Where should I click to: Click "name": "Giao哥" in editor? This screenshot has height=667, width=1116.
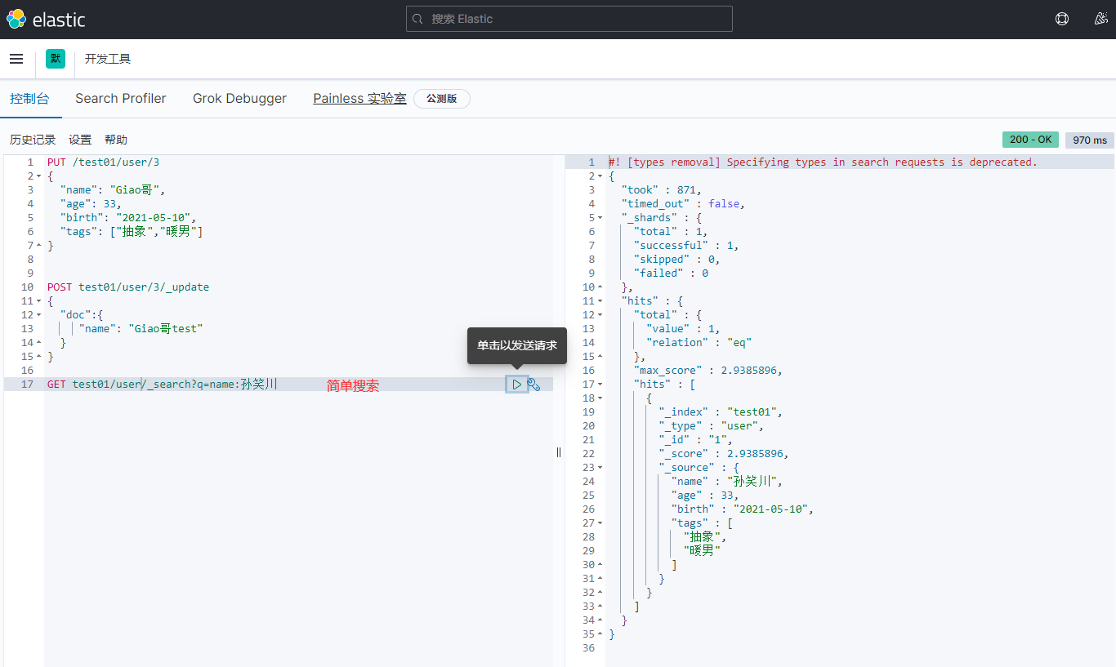tap(113, 190)
